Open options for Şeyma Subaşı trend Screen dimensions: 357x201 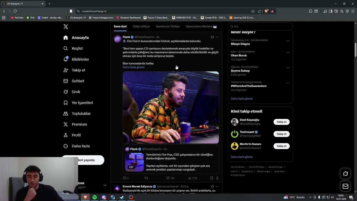click(288, 68)
